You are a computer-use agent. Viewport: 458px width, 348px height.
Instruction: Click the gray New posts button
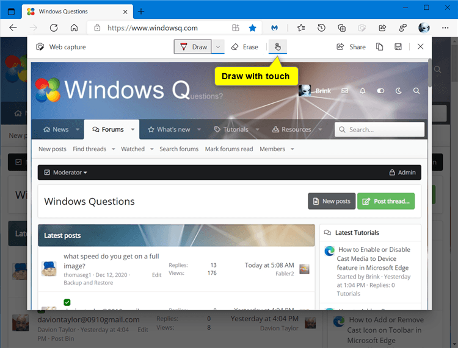332,201
